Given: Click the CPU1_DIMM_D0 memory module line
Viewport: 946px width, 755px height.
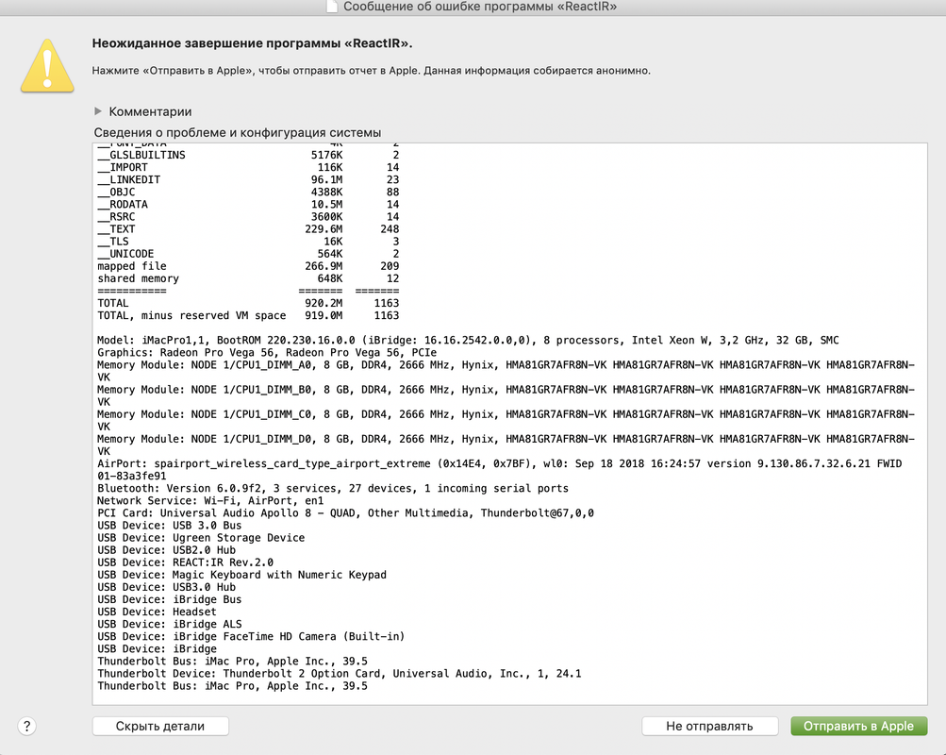Looking at the screenshot, I should (x=506, y=445).
